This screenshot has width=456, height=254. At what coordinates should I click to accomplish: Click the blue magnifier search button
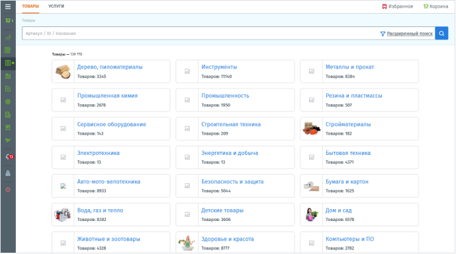tap(441, 34)
